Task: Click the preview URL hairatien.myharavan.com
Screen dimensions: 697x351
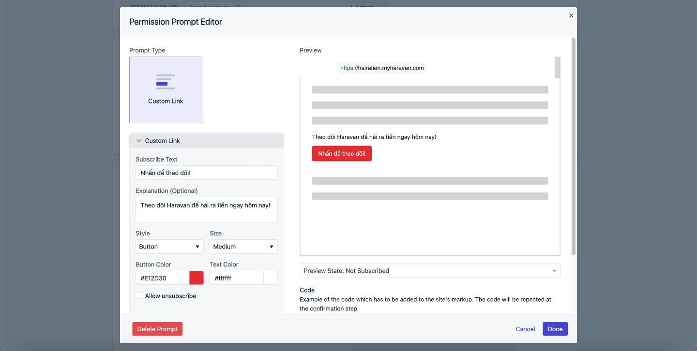Action: click(x=382, y=68)
